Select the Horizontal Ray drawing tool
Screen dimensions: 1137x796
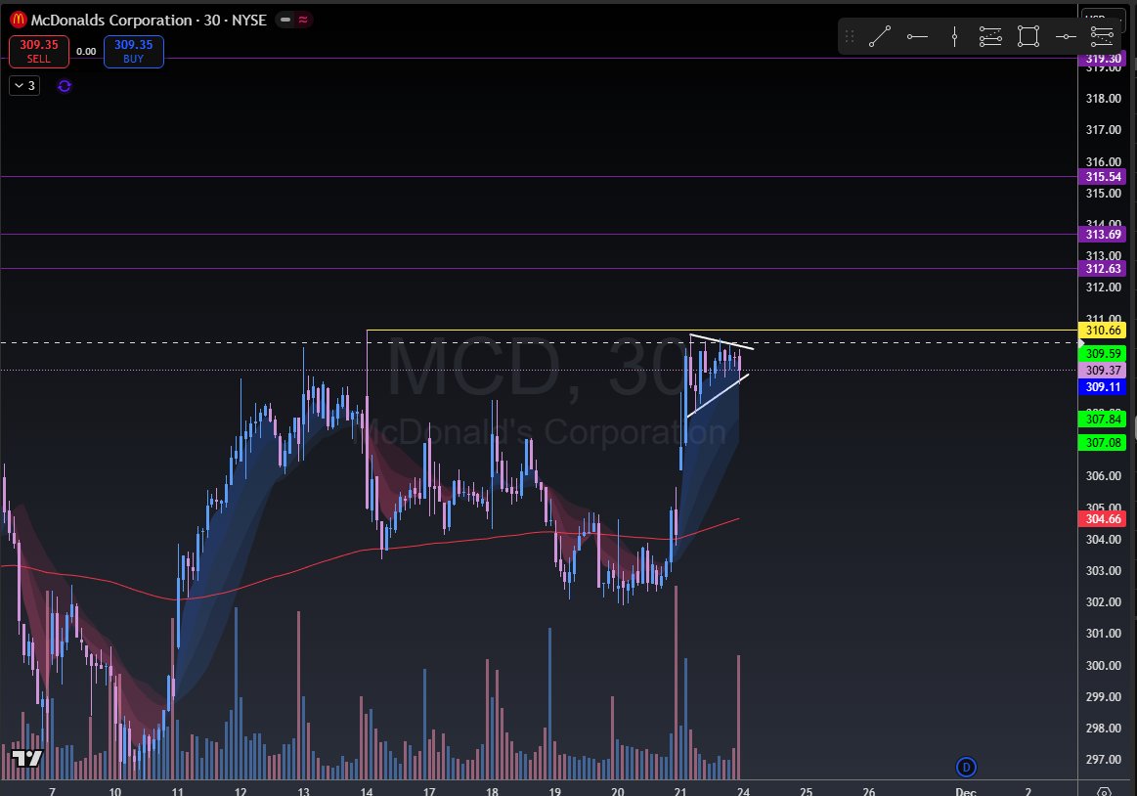tap(917, 36)
